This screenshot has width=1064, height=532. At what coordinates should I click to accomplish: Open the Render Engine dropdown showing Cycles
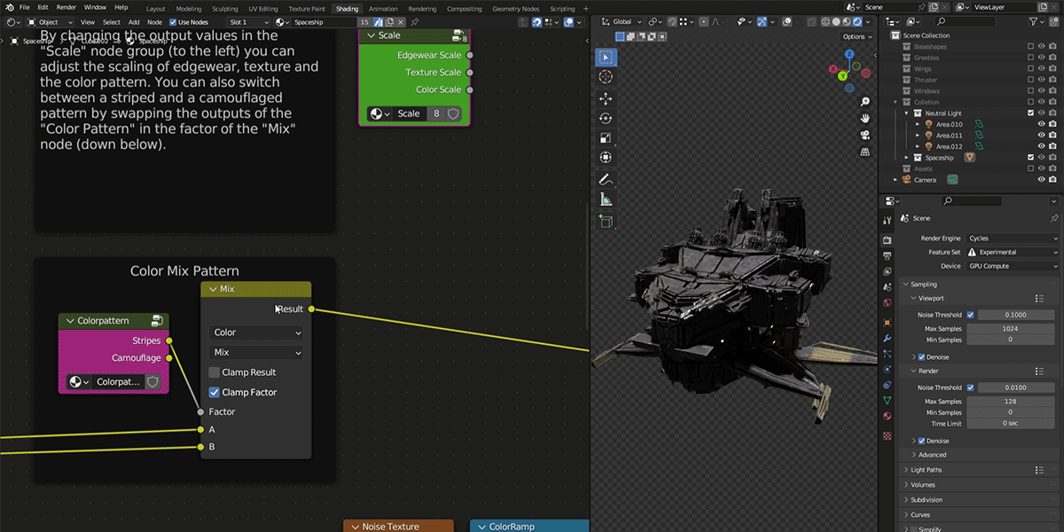(x=1013, y=239)
